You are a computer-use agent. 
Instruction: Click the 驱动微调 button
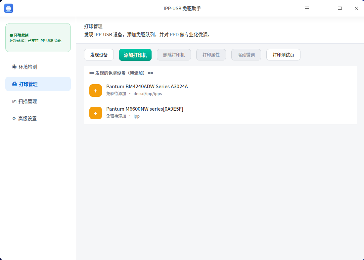246,55
